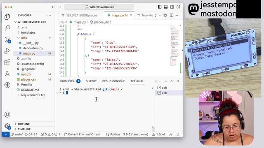Image resolution: width=264 pixels, height=148 pixels.
Task: Open the notifications bell in status bar
Action: (178, 134)
